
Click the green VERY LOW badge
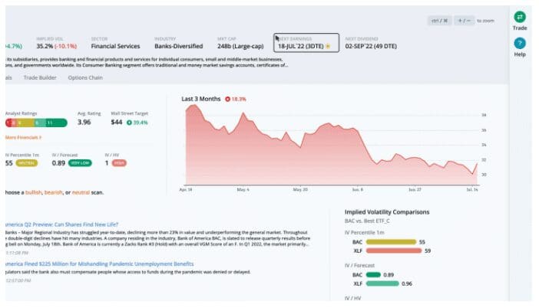(x=79, y=162)
